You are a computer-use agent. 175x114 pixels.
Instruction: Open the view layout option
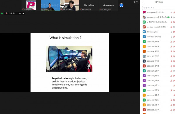(x=136, y=2)
